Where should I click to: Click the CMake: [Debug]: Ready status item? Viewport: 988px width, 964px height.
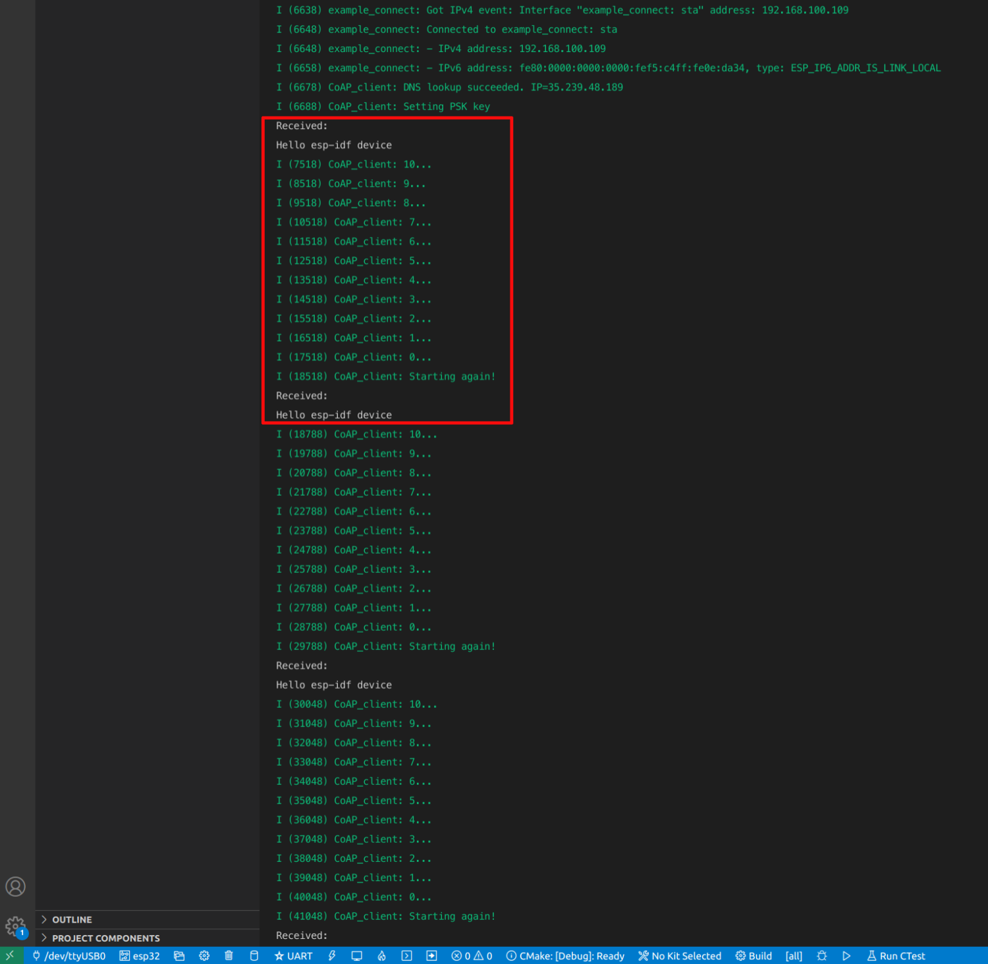point(565,955)
